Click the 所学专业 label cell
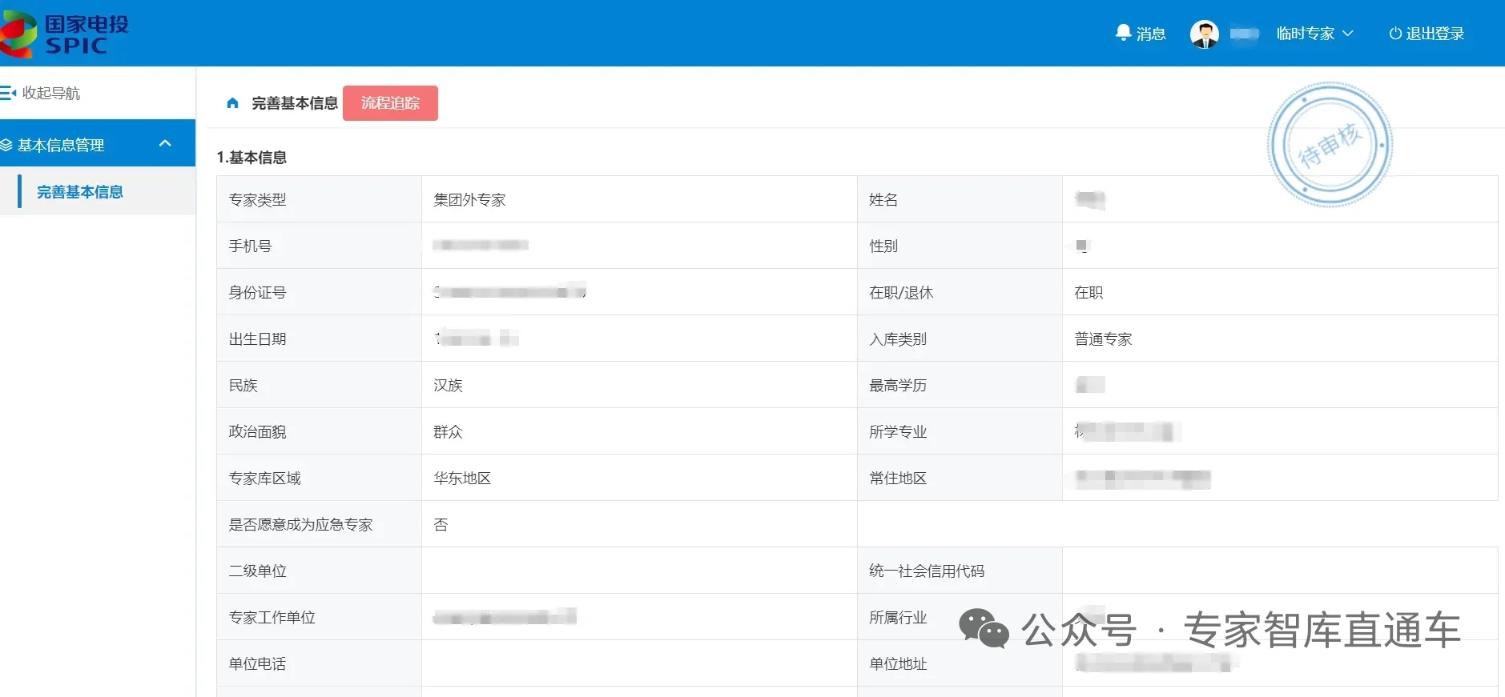This screenshot has width=1505, height=697. pos(960,431)
